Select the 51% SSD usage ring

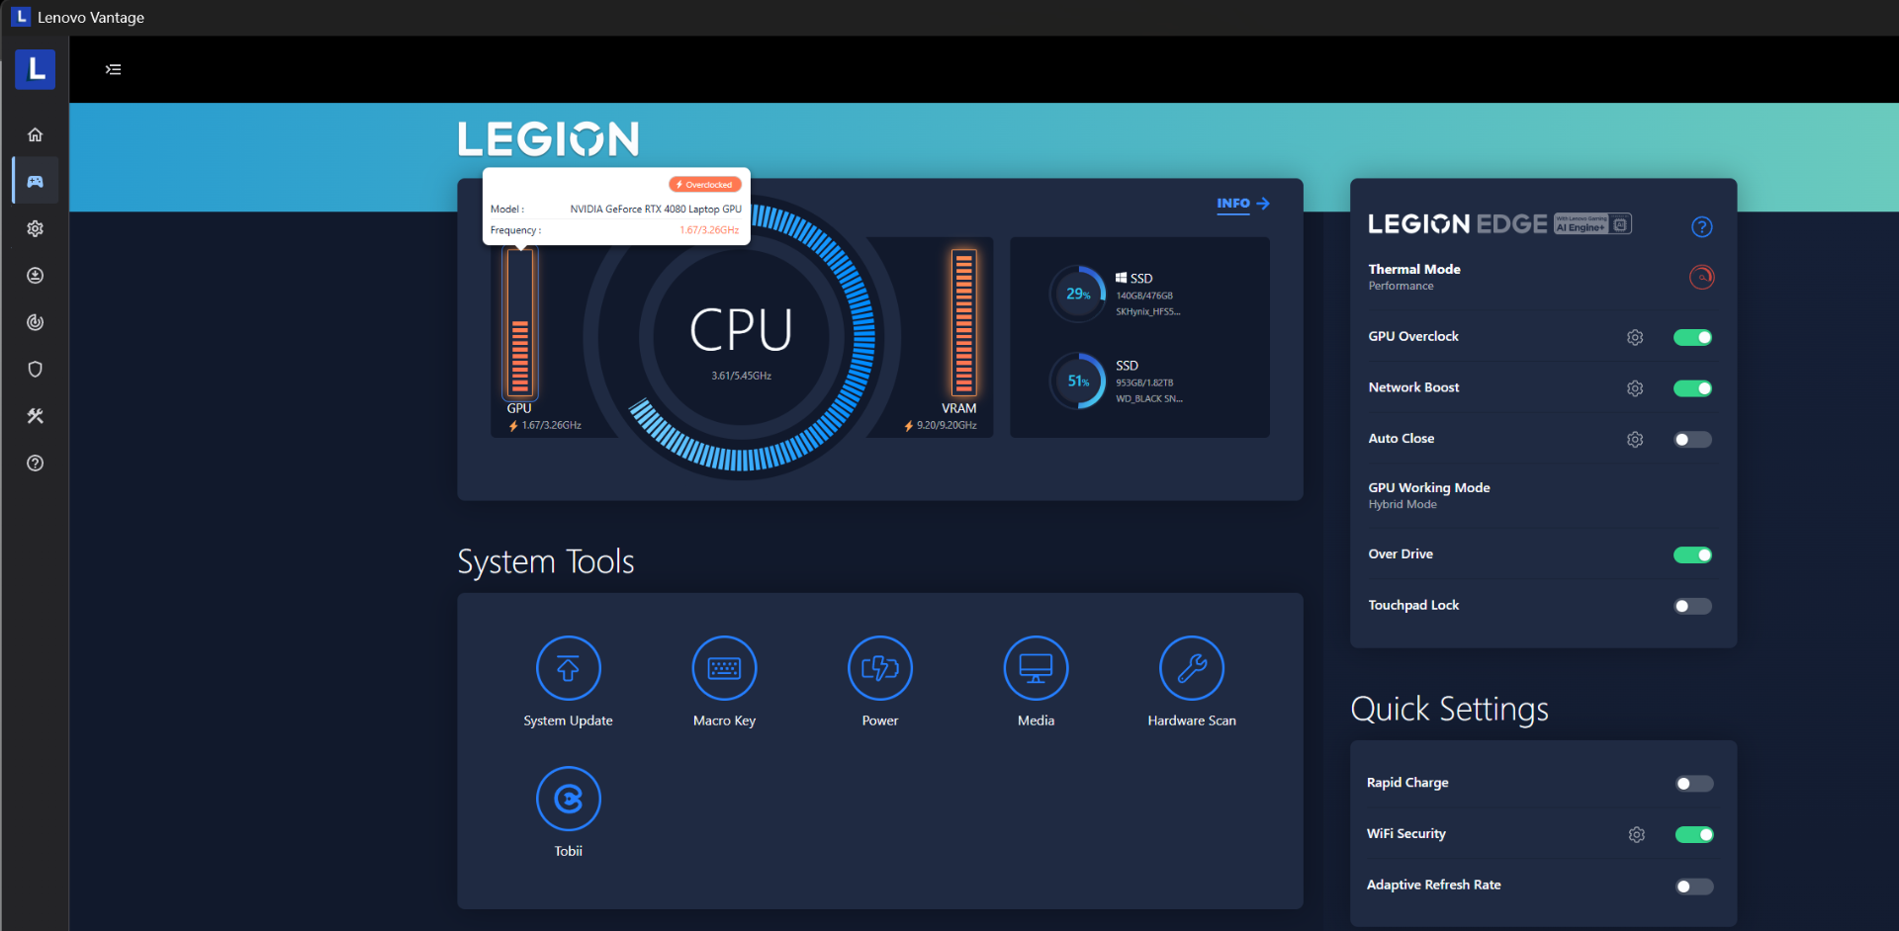coord(1078,381)
